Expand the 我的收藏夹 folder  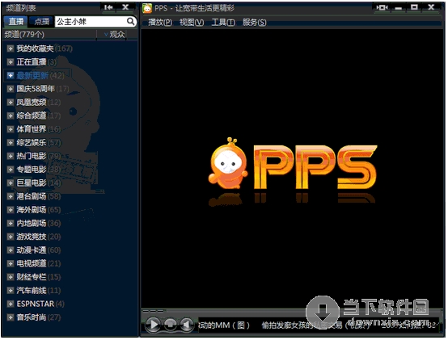(x=11, y=48)
